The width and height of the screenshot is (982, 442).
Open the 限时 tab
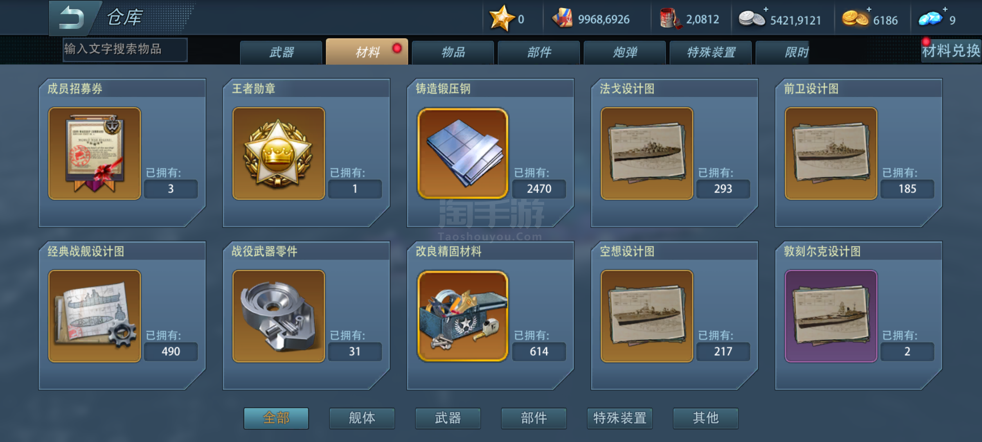pyautogui.click(x=796, y=52)
